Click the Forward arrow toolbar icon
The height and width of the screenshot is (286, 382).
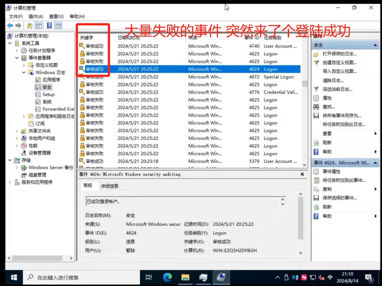pos(18,25)
